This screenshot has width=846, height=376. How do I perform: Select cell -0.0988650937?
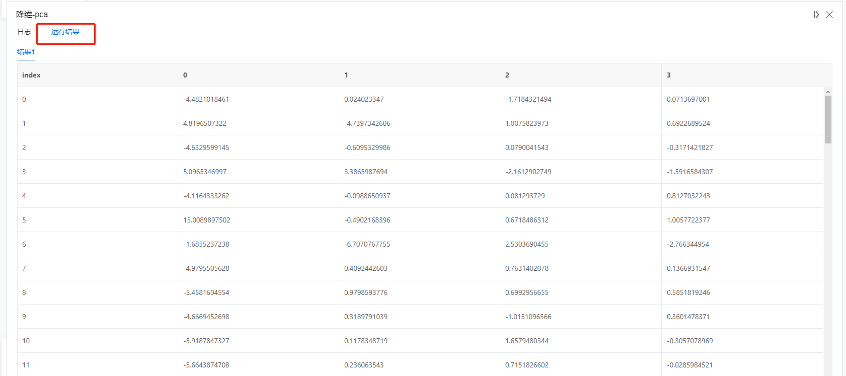click(367, 196)
